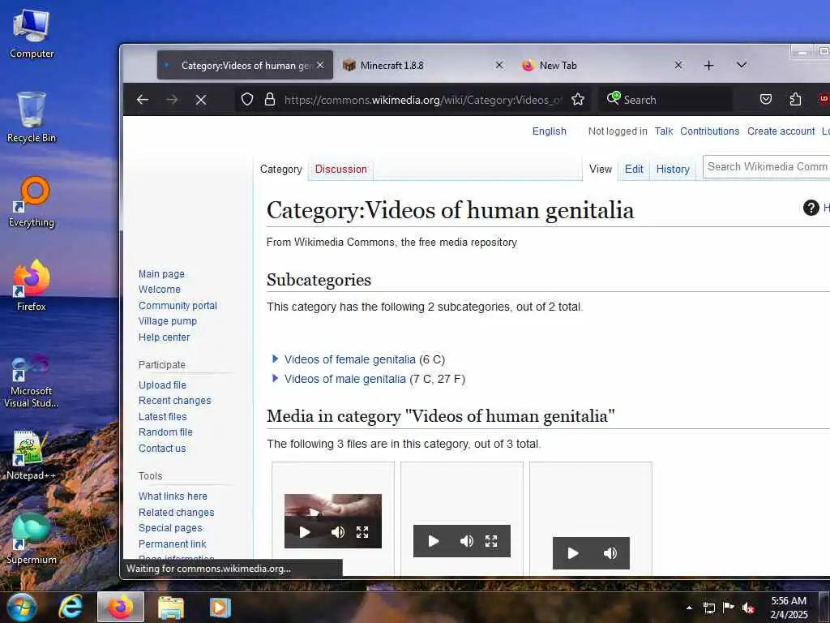Close the Minecraft 1.8.8 tab
This screenshot has width=830, height=623.
(x=499, y=65)
